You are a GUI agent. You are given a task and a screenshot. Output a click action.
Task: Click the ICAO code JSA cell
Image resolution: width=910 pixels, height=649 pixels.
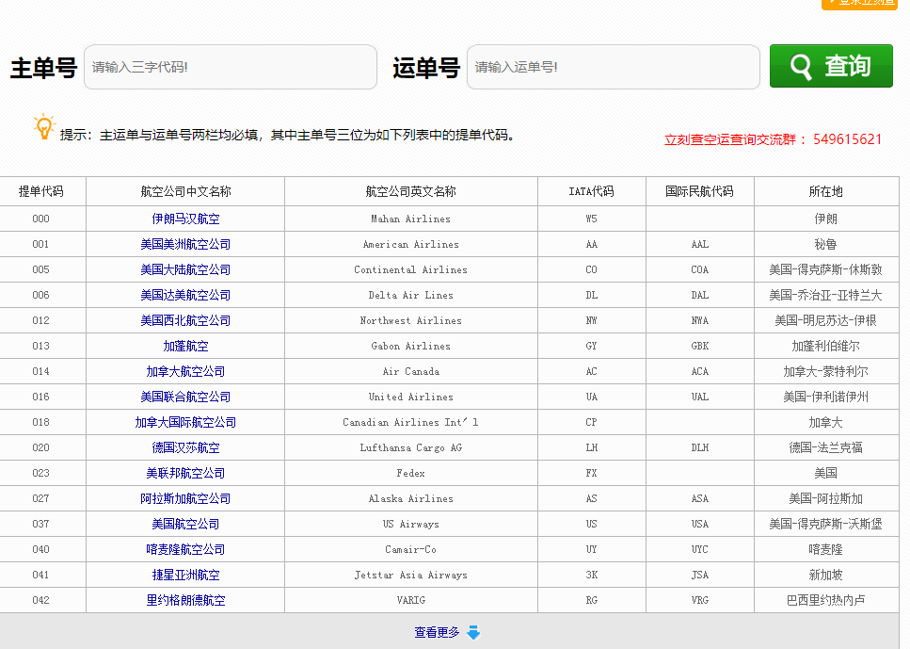[x=700, y=576]
